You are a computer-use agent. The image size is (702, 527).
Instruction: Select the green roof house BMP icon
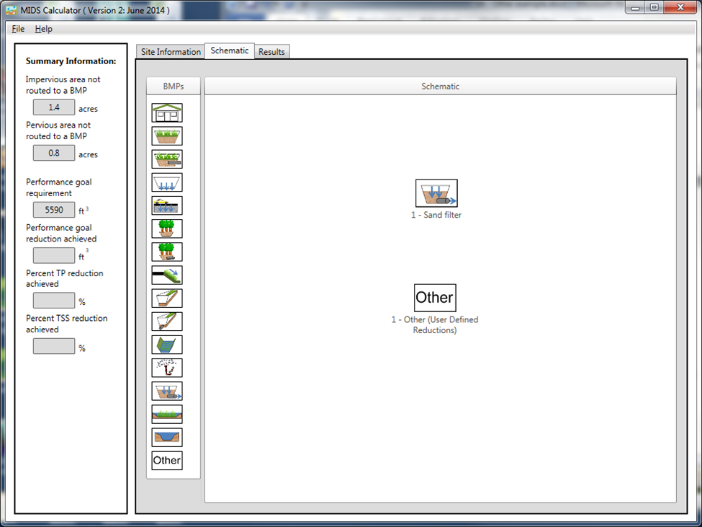167,112
